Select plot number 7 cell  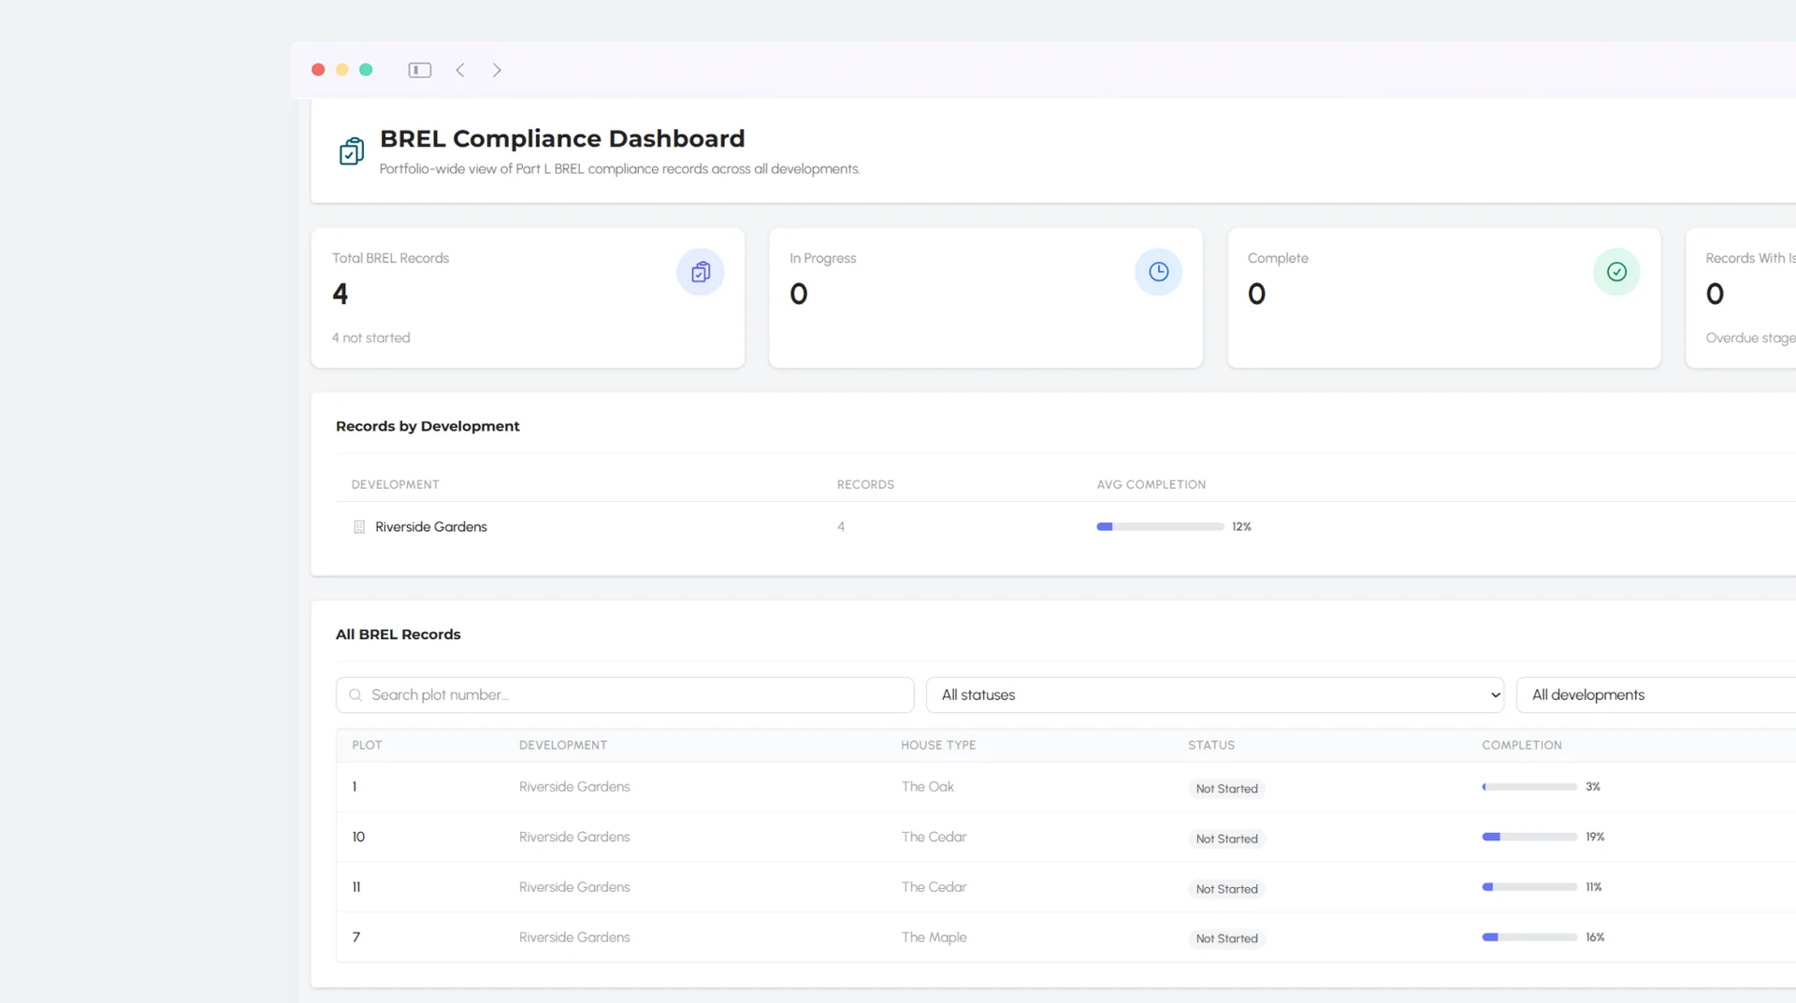click(x=356, y=938)
